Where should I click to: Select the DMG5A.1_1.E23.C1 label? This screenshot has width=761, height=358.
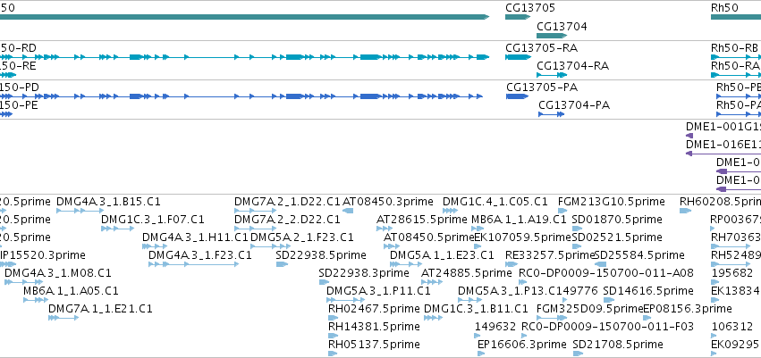pos(442,255)
